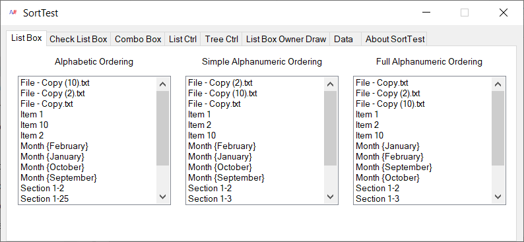
Task: Select 'Section 1-2' in Alphabetic Ordering list
Action: tap(88, 189)
